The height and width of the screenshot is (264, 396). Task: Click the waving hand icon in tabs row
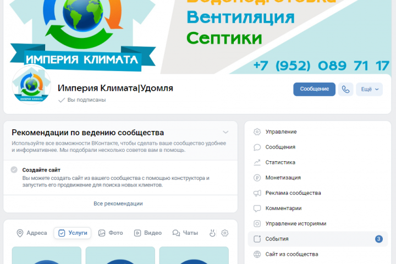[x=212, y=233]
